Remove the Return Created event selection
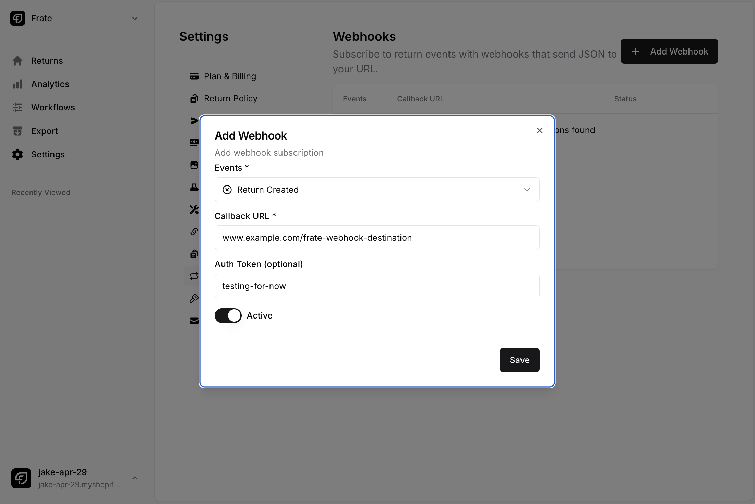The height and width of the screenshot is (504, 755). [x=227, y=190]
